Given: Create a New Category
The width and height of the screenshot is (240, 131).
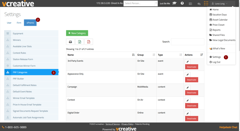Looking at the screenshot, I should (x=77, y=33).
